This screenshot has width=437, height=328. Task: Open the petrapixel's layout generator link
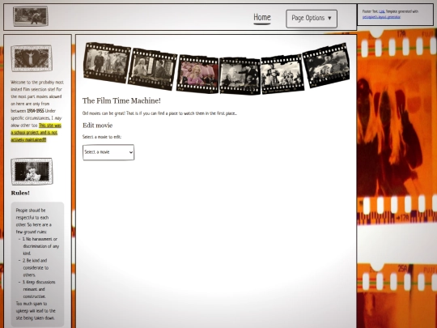coord(381,17)
